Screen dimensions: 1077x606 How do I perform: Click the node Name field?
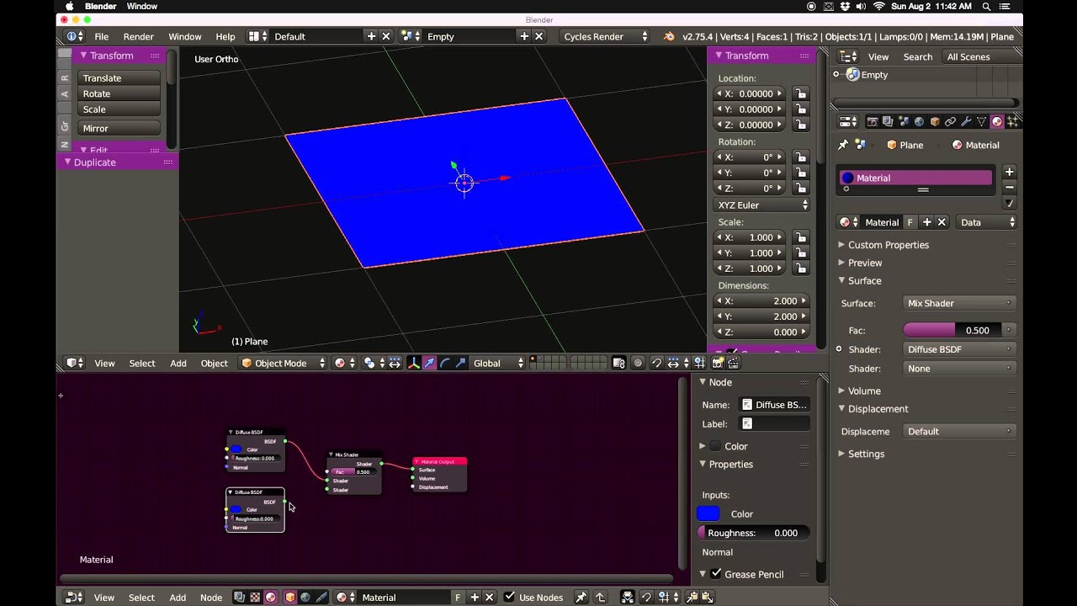tap(774, 405)
